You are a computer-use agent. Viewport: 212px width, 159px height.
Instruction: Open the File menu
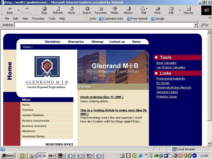coord(7,19)
